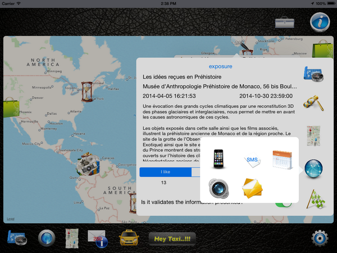
Task: Open the pinned map icon in bottom bar
Action: [x=72, y=238]
